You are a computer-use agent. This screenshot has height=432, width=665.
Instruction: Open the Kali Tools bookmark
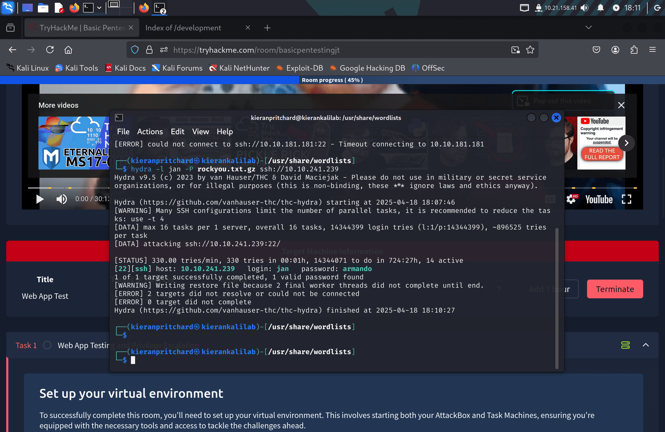coord(77,68)
